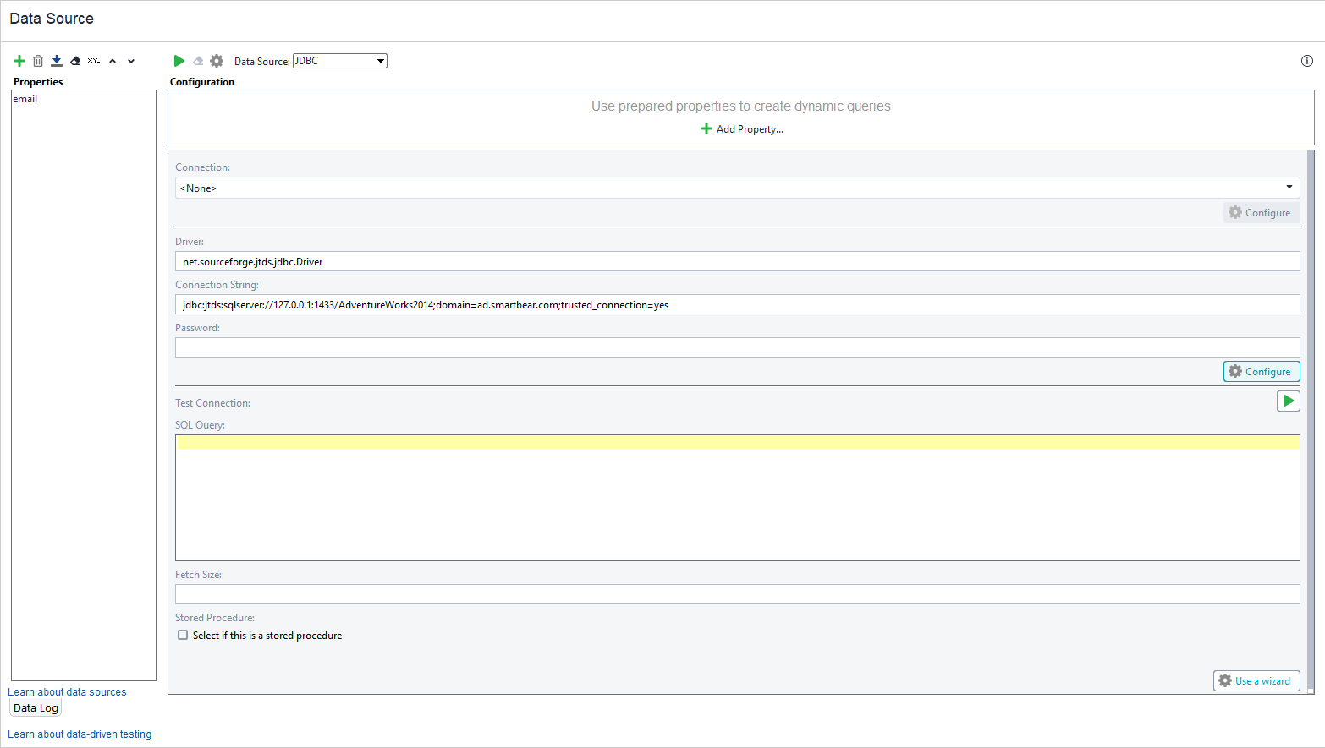1325x748 pixels.
Task: Run the data source with the green play icon
Action: 179,60
